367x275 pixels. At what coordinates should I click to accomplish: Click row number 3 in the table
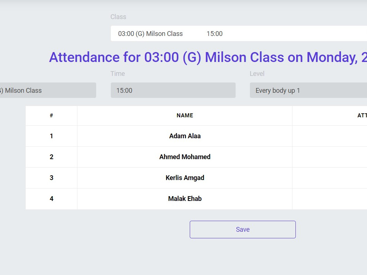pyautogui.click(x=51, y=178)
